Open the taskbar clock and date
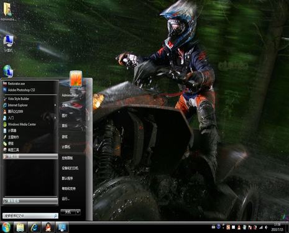This screenshot has width=289, height=233. (x=277, y=227)
